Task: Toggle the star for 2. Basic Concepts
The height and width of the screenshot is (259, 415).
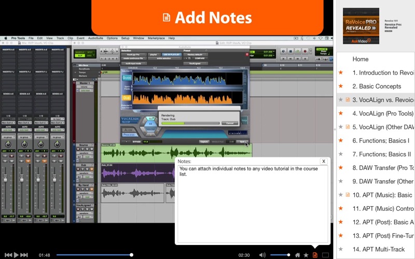Action: coord(341,86)
